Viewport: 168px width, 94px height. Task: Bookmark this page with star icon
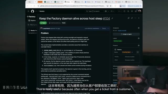pyautogui.click(x=111, y=6)
